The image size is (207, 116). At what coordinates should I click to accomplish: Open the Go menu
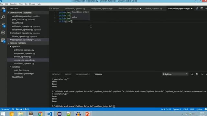tap(26, 4)
